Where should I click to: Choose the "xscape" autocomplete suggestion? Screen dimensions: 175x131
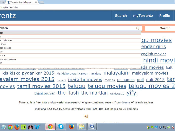pos(71,48)
